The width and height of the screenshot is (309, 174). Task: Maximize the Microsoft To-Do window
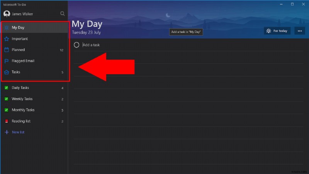[x=292, y=4]
